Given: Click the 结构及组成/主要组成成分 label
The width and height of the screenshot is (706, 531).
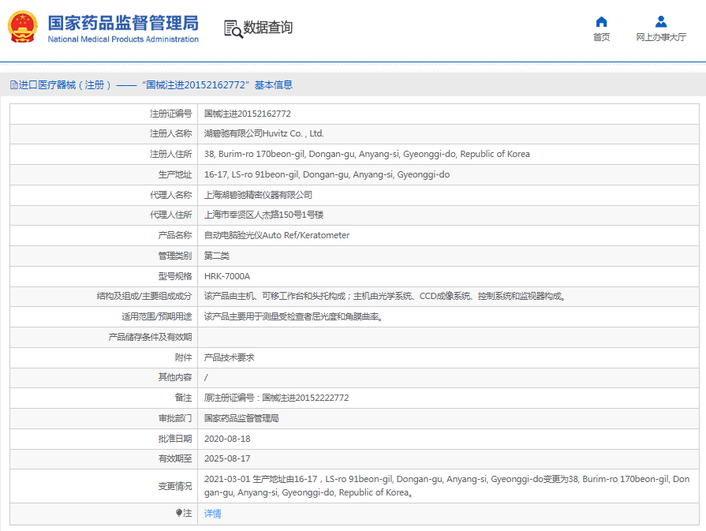Looking at the screenshot, I should (144, 296).
